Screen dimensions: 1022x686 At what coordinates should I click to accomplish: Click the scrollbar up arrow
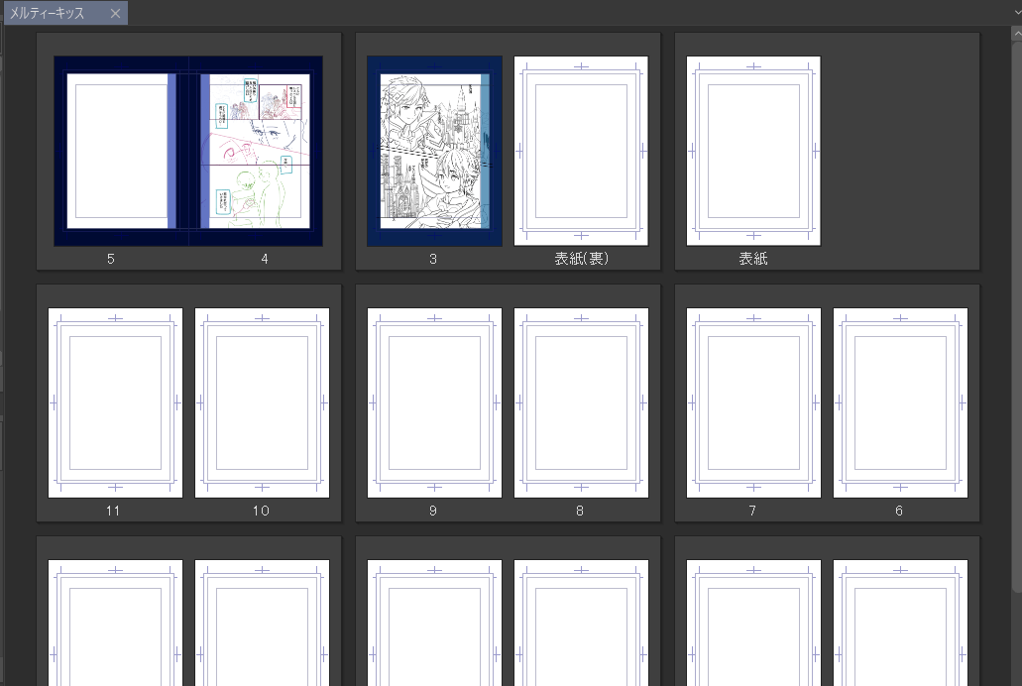coord(1016,34)
